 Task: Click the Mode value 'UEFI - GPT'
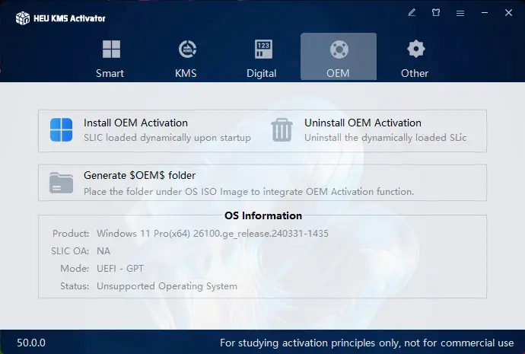tap(120, 269)
